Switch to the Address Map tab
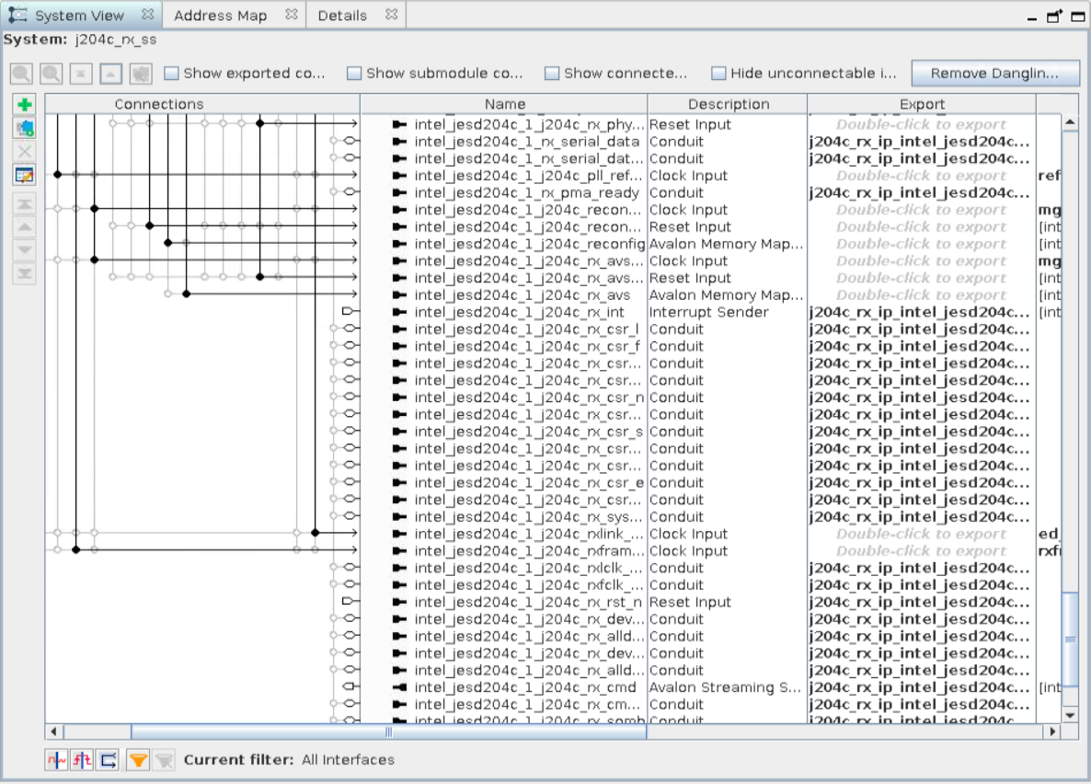The width and height of the screenshot is (1091, 784). pyautogui.click(x=220, y=16)
